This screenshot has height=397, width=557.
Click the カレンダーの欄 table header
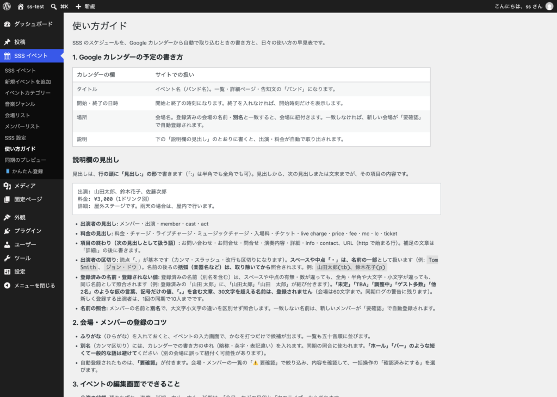96,75
